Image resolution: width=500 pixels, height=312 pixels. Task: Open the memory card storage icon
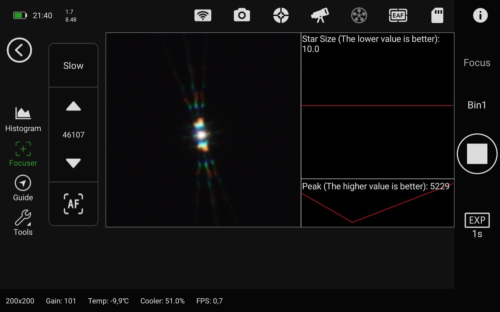click(437, 15)
